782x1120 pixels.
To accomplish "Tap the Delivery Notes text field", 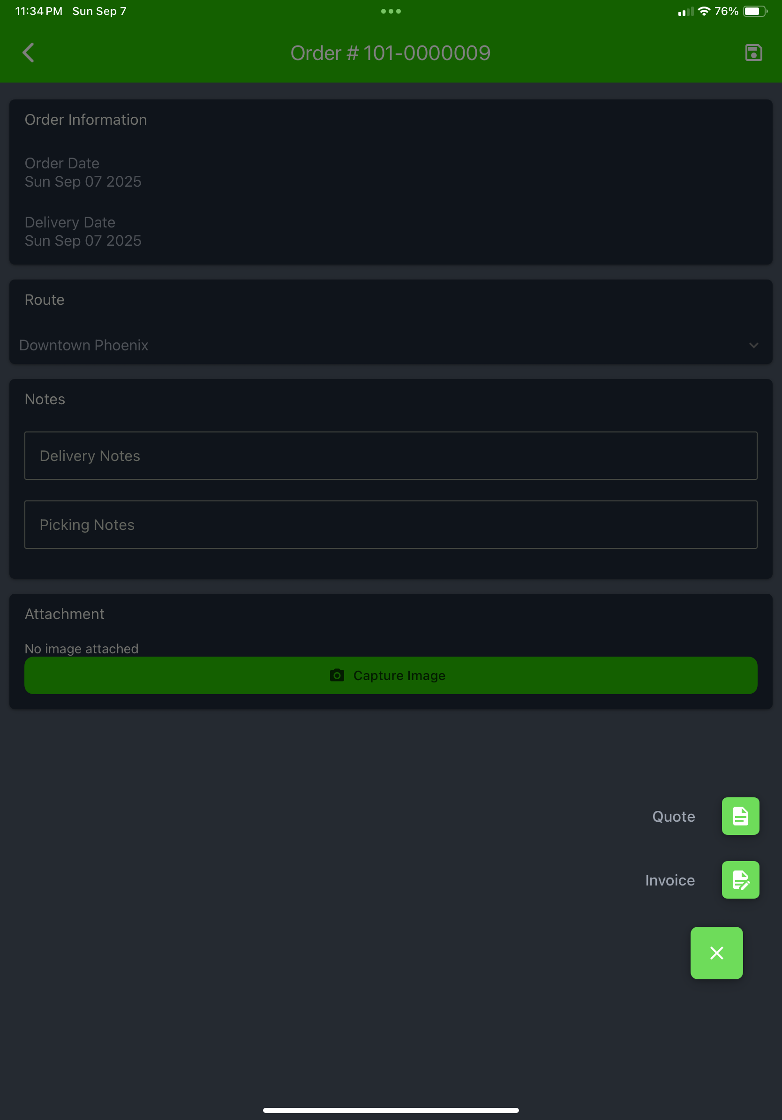I will pyautogui.click(x=390, y=455).
